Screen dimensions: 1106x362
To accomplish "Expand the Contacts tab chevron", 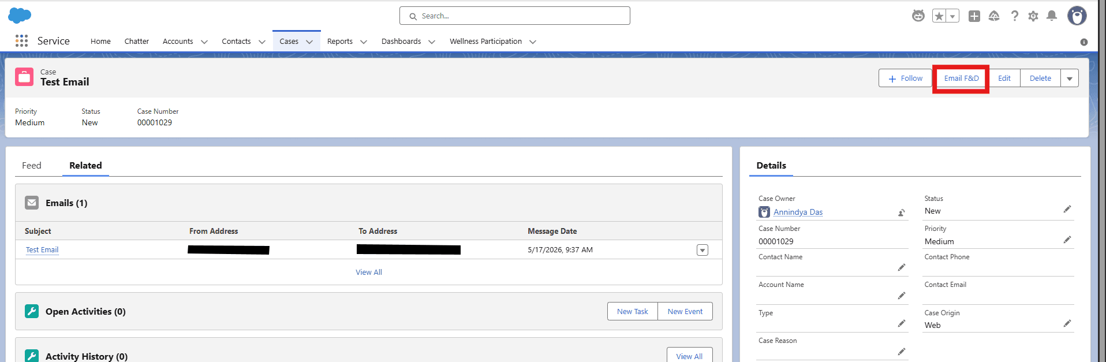I will (262, 42).
